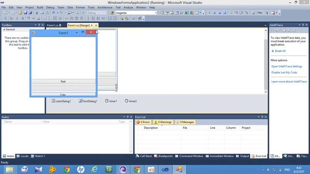Select the colorDialog1 component in the tray
This screenshot has height=174, width=310.
[x=61, y=101]
